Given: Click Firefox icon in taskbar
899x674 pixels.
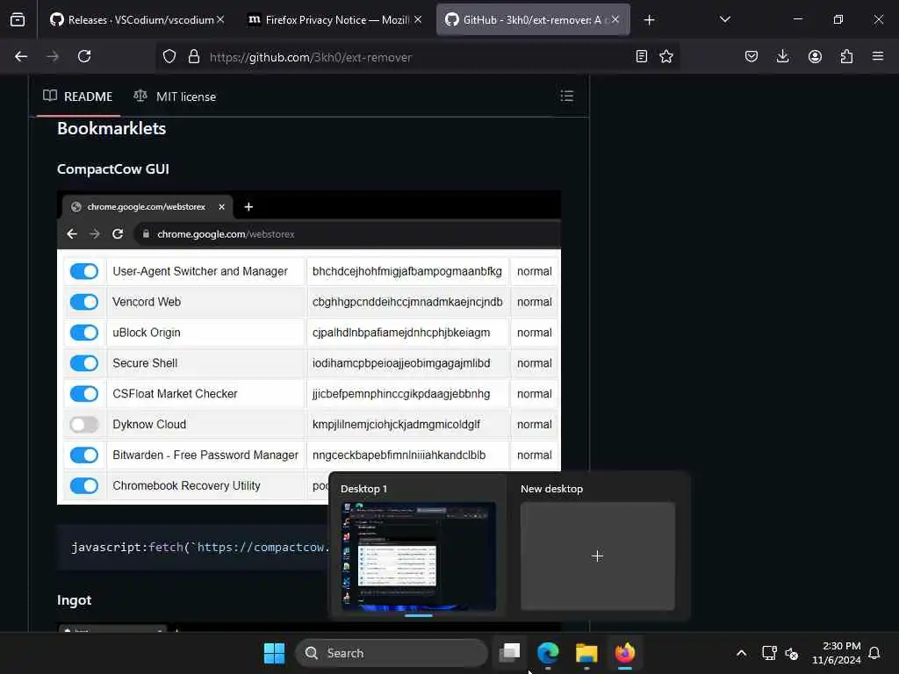Looking at the screenshot, I should coord(625,653).
